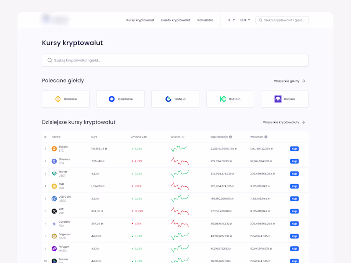Click the Binance logo icon
This screenshot has height=263, width=351.
tap(58, 99)
